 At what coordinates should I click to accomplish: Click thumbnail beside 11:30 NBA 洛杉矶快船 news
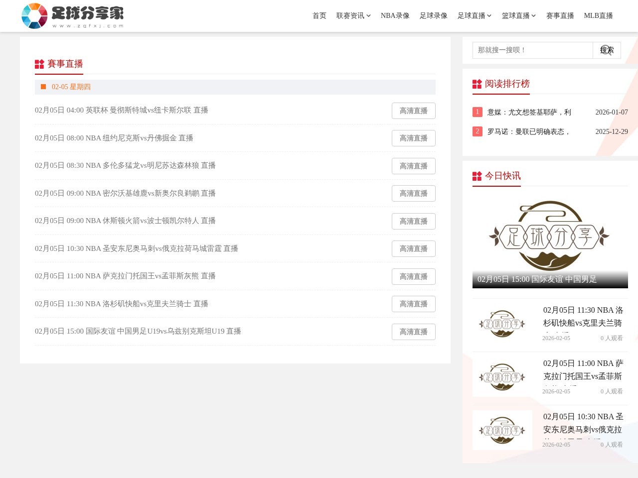click(x=502, y=324)
